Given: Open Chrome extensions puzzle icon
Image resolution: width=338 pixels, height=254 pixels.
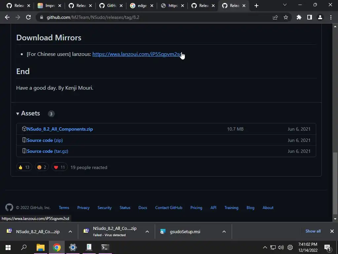Looking at the screenshot, I should tap(299, 17).
